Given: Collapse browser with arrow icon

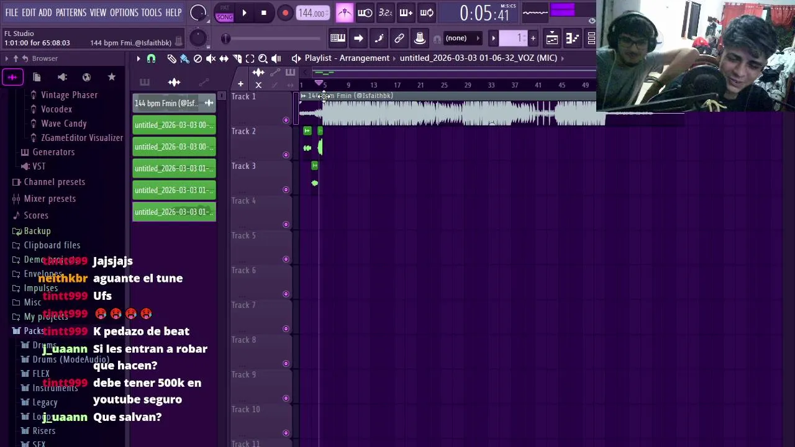Looking at the screenshot, I should tap(7, 58).
